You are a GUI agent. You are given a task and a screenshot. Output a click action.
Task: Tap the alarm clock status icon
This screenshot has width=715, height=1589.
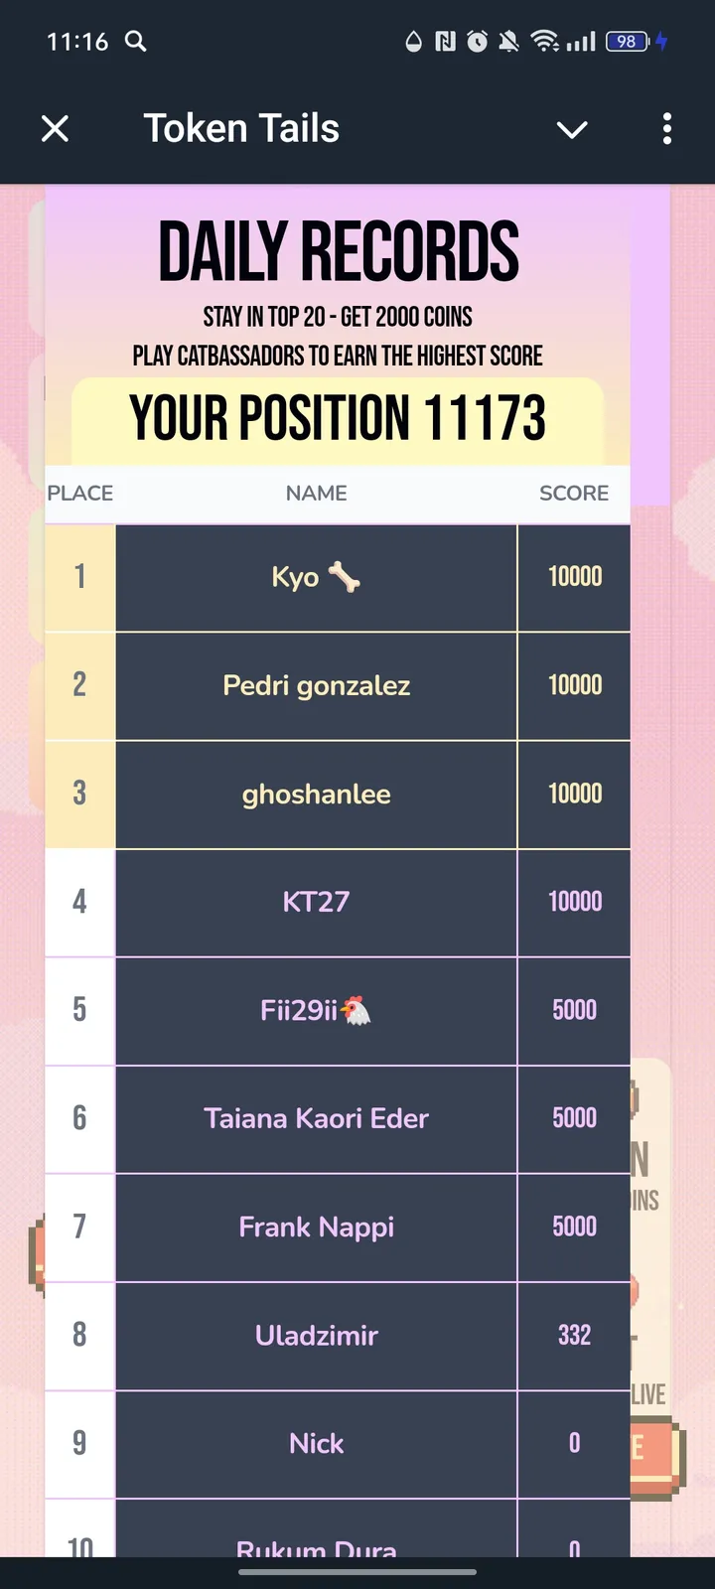click(x=478, y=42)
